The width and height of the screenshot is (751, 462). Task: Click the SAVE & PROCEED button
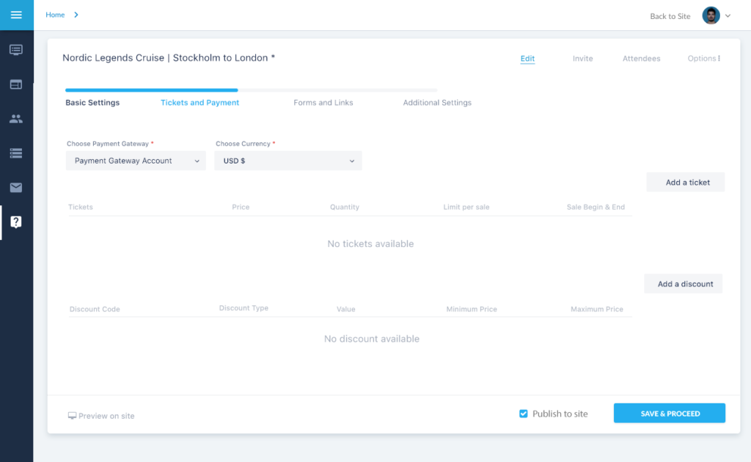click(x=670, y=414)
